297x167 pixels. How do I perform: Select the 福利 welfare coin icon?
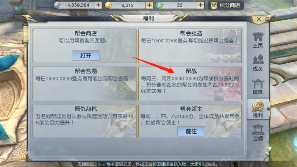pos(258,109)
